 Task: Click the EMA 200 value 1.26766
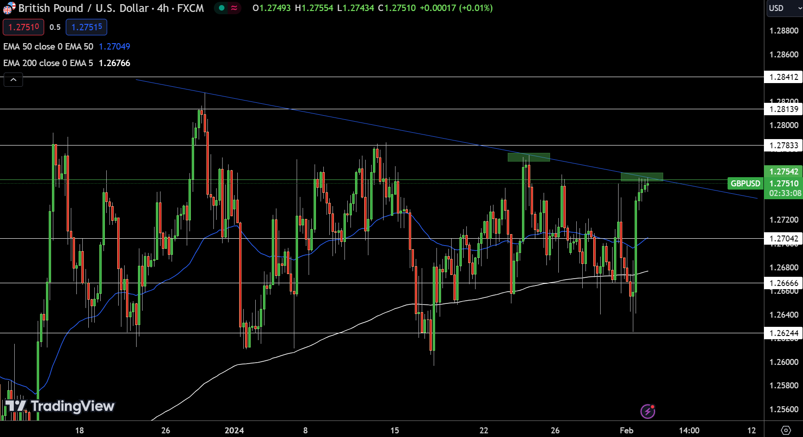[x=115, y=63]
